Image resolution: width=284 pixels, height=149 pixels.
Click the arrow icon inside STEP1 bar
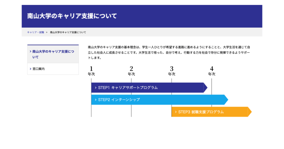click(x=95, y=88)
